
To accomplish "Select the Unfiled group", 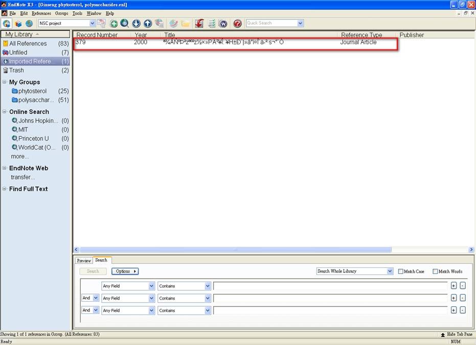I will pos(36,53).
